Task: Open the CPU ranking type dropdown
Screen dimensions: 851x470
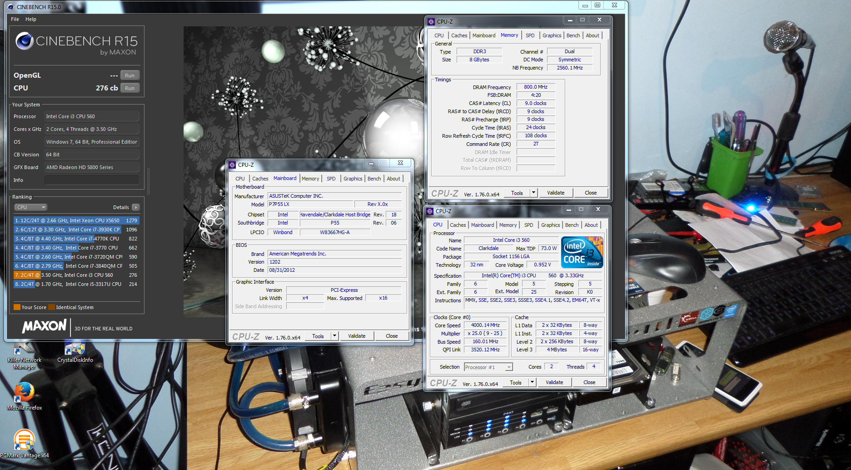Action: coord(31,207)
